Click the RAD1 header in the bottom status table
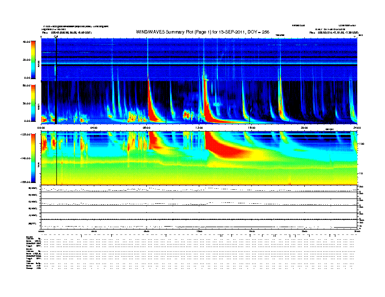Screen dimensions: 385x297 (x=30, y=249)
